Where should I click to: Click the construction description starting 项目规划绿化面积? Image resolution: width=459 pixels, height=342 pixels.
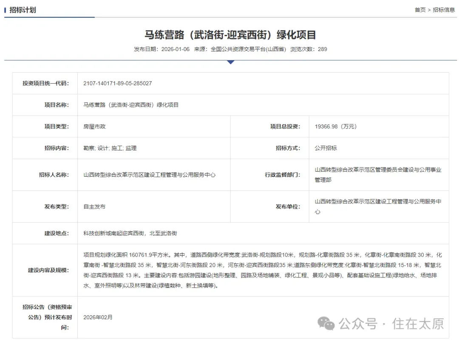[x=263, y=270]
